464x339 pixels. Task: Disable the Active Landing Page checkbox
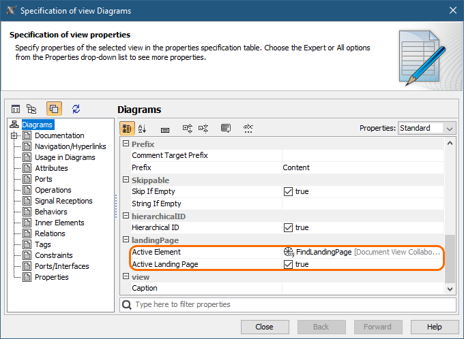point(289,264)
